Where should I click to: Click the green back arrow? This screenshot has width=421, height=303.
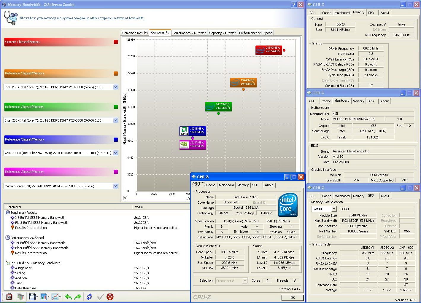(69, 296)
